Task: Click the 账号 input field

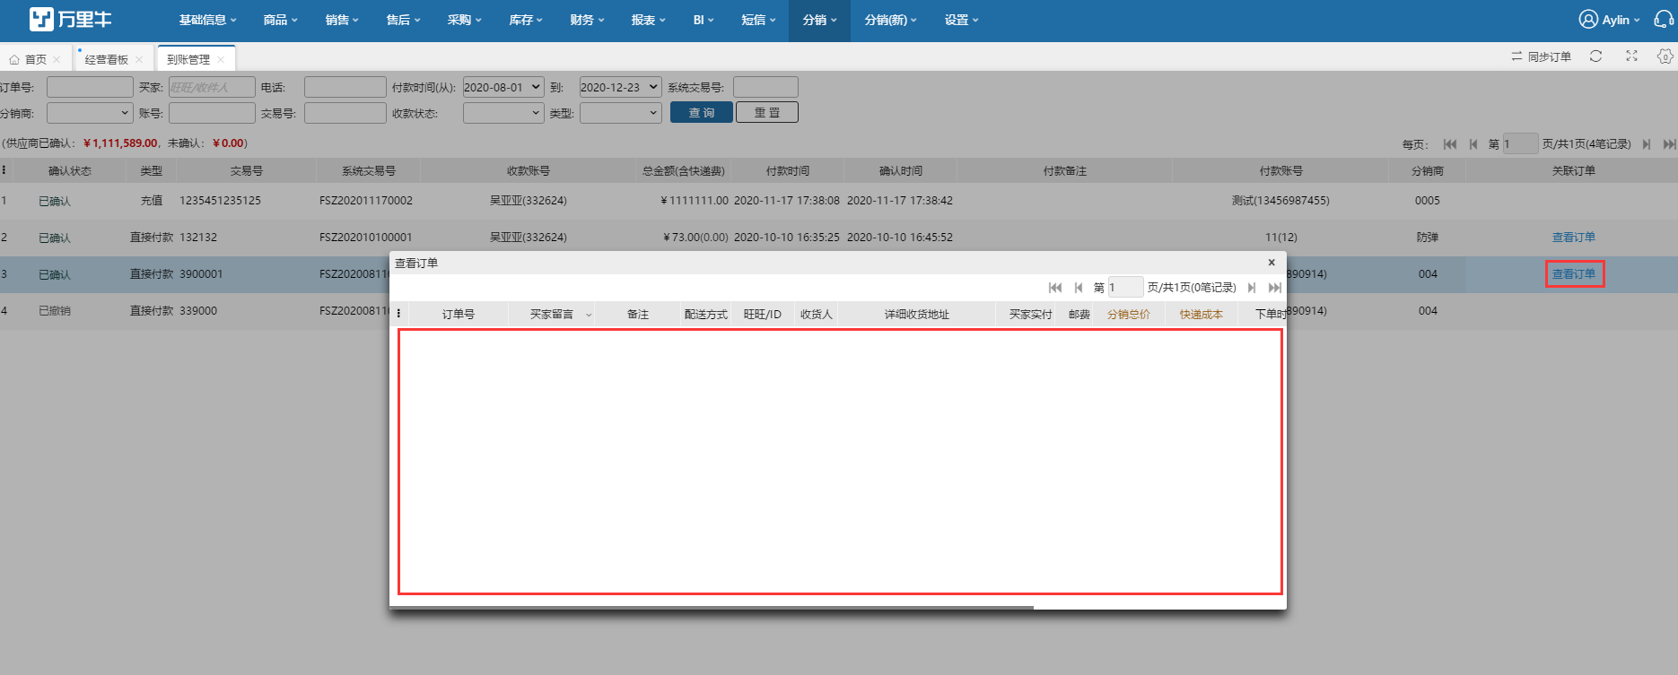Action: [x=212, y=113]
